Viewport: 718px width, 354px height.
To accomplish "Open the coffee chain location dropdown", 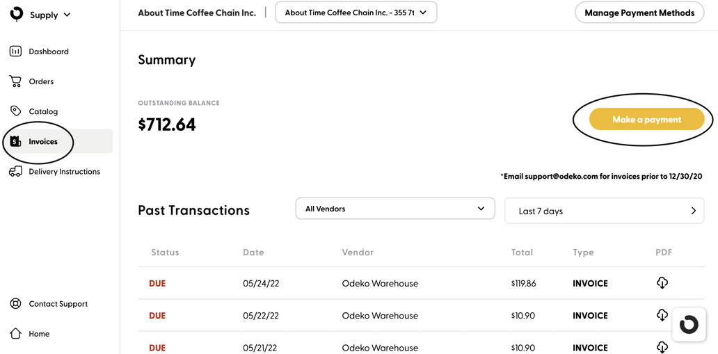I will (x=356, y=13).
